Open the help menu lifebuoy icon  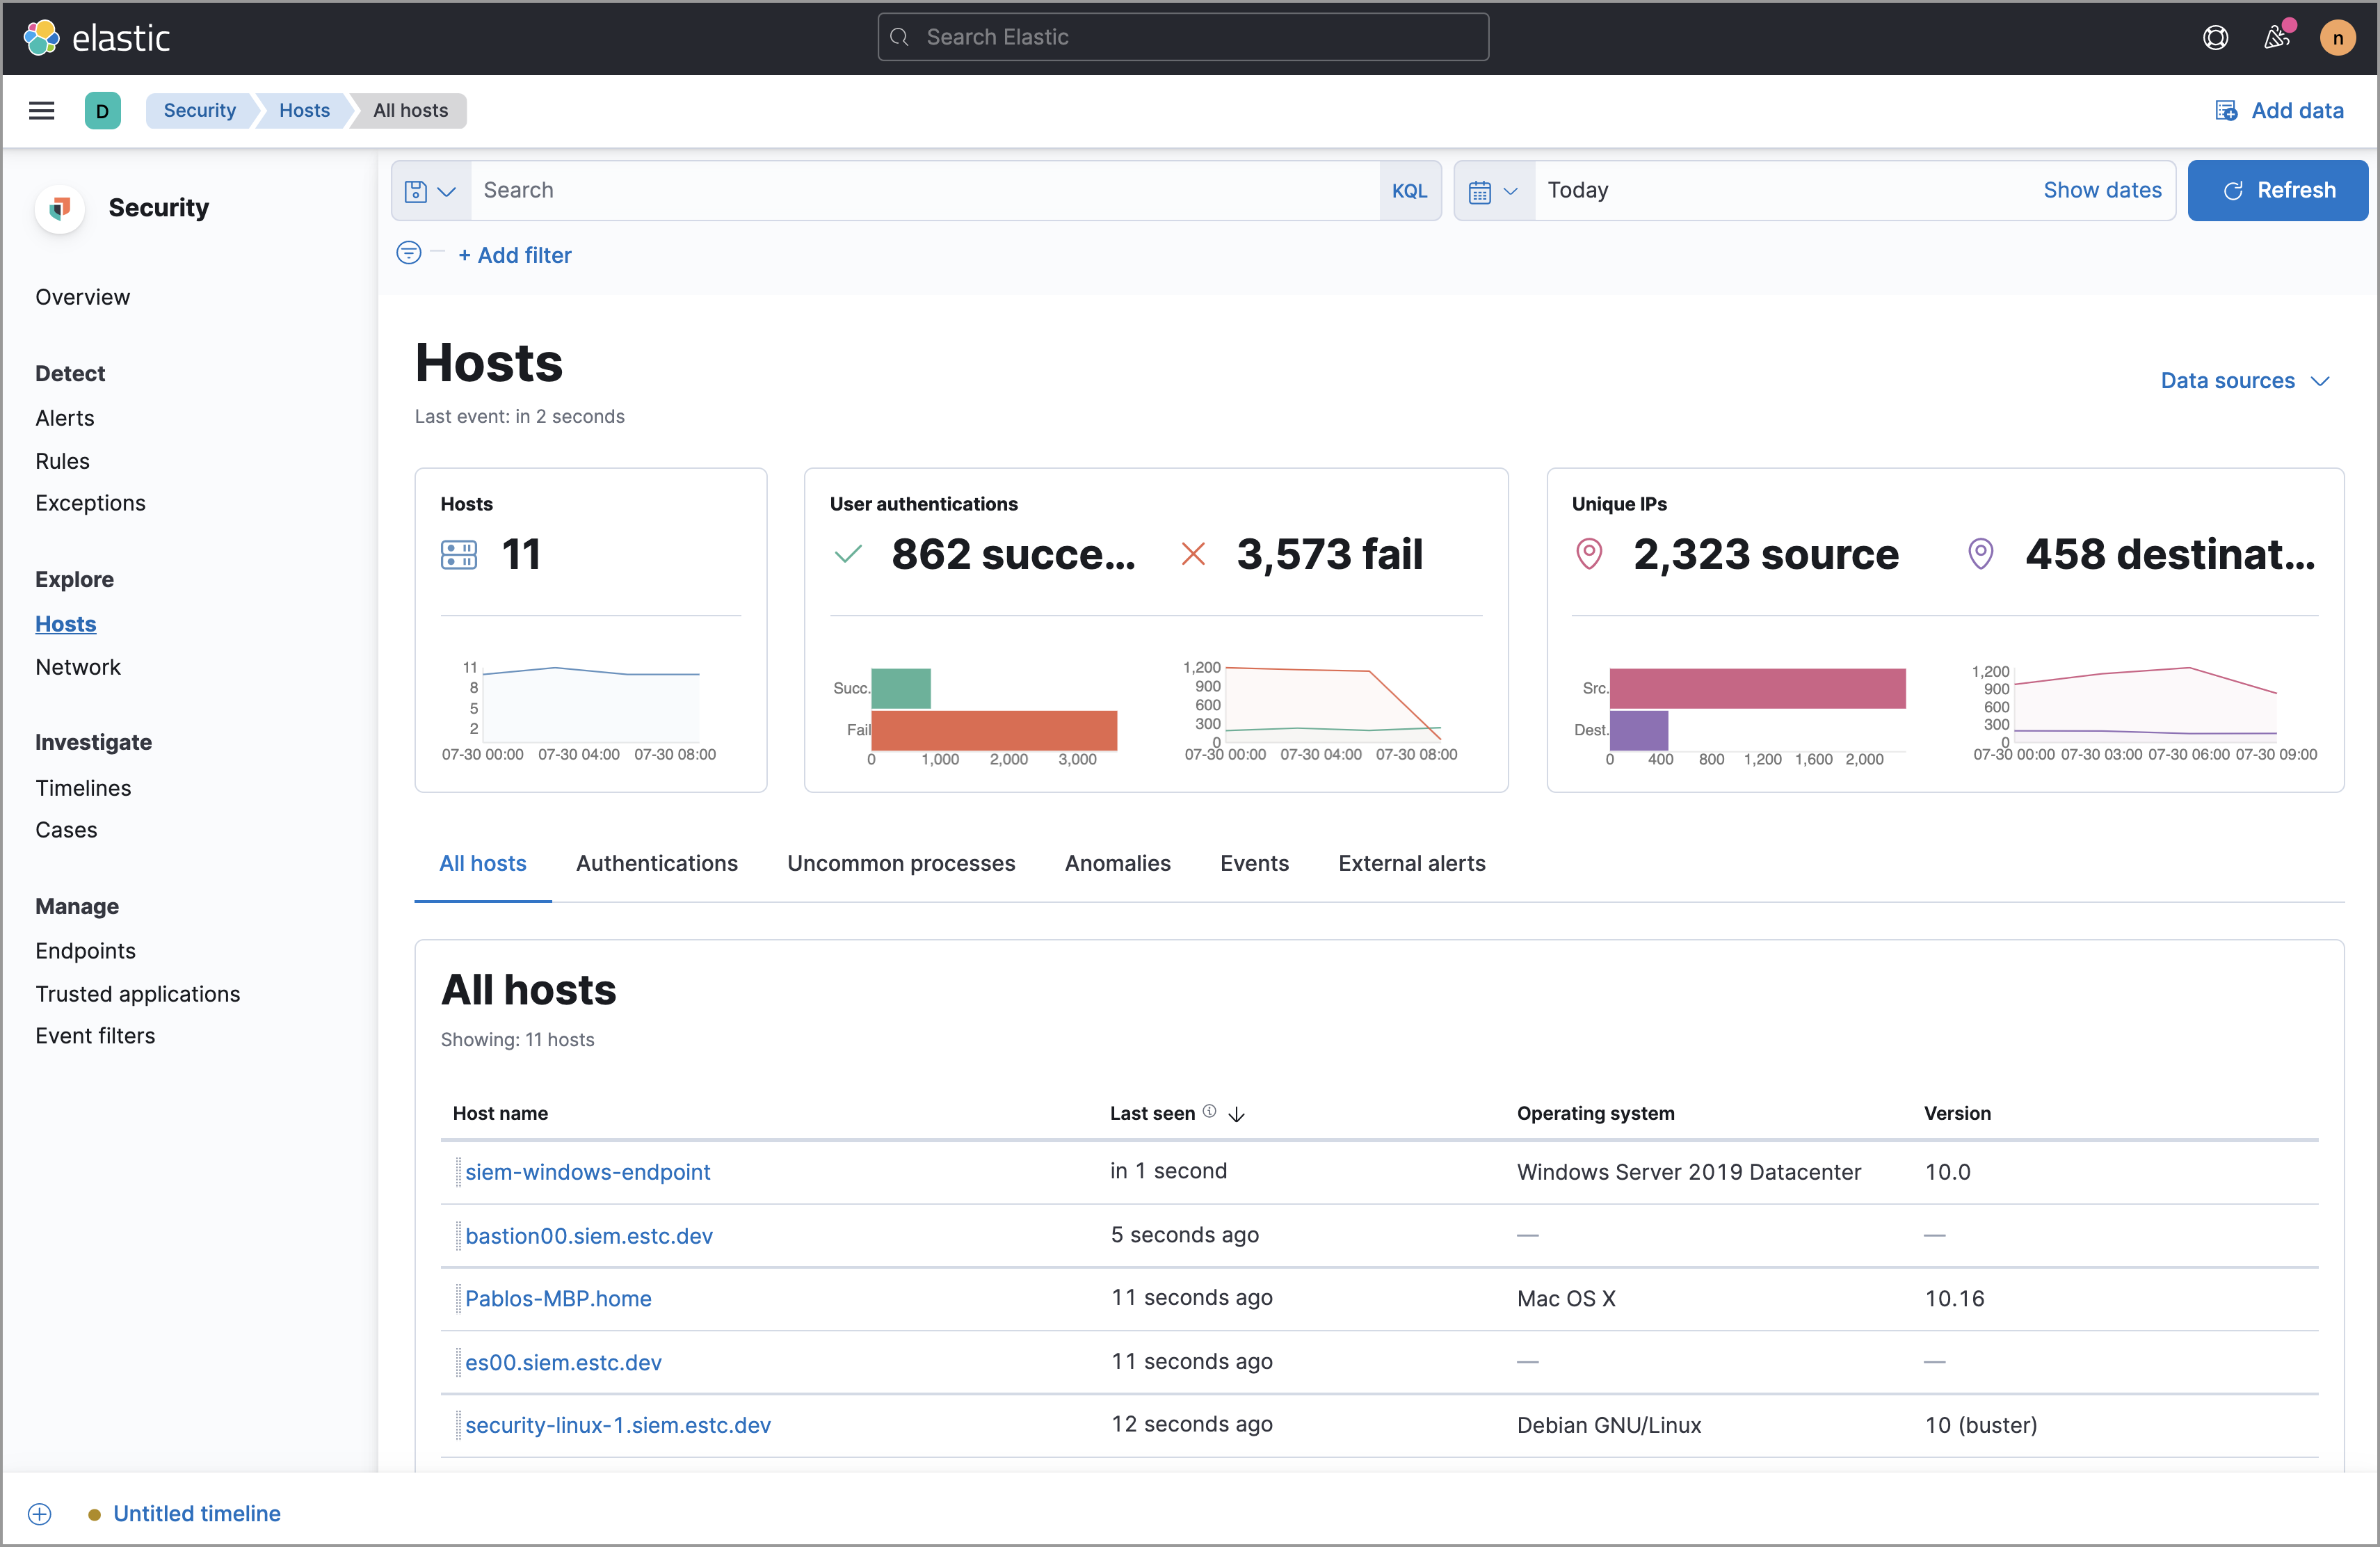pyautogui.click(x=2215, y=37)
